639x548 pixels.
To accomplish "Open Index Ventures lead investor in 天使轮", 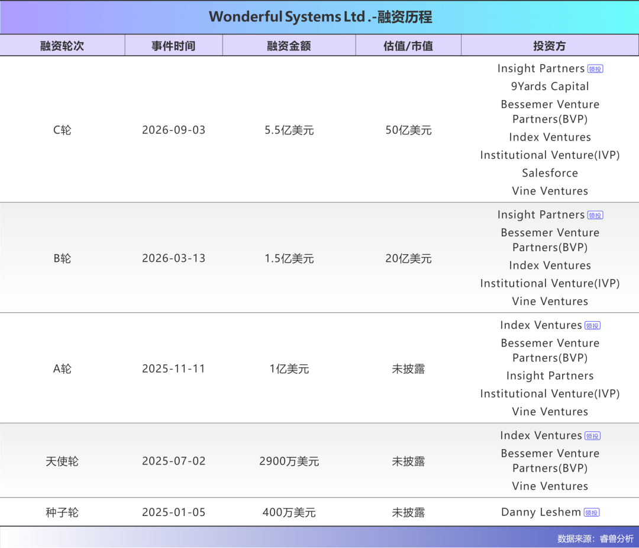I will pyautogui.click(x=541, y=435).
